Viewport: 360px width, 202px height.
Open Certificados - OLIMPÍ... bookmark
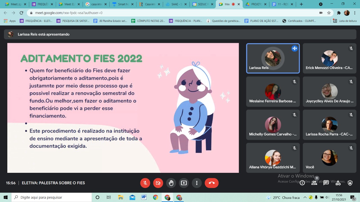coord(299,21)
